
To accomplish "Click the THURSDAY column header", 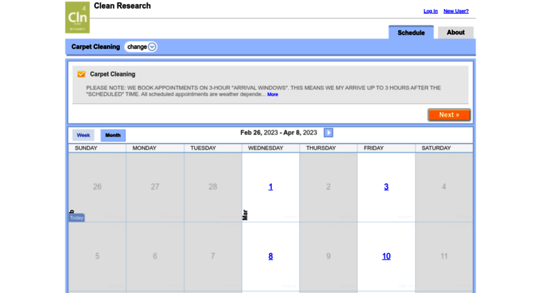I will point(321,148).
